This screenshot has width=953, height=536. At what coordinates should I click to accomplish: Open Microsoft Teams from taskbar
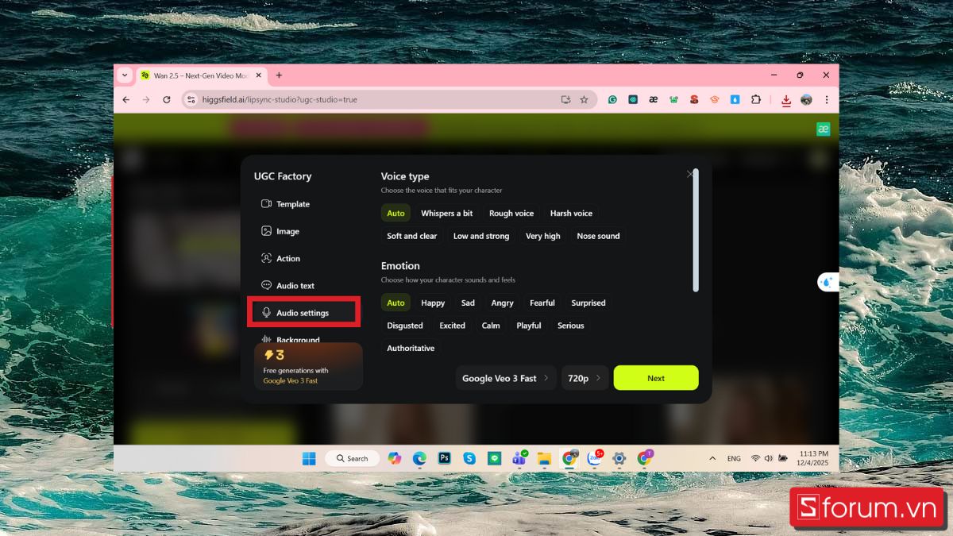pos(519,458)
